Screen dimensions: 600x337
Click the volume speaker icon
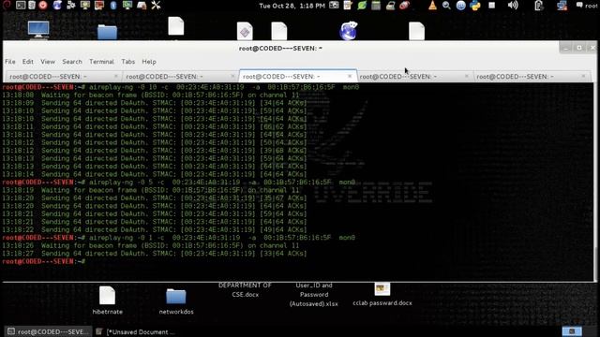pyautogui.click(x=513, y=6)
